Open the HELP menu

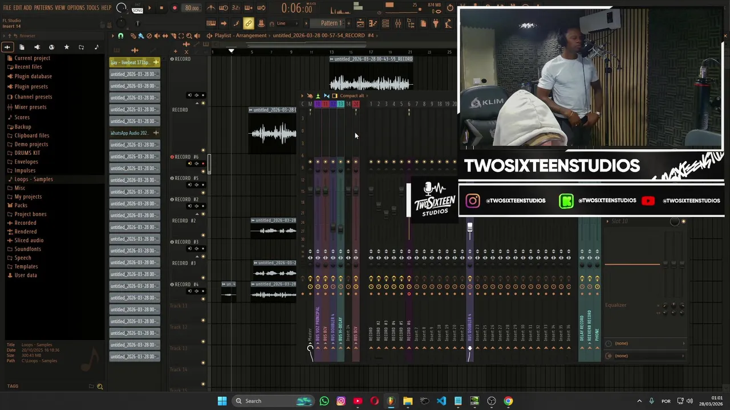click(107, 8)
